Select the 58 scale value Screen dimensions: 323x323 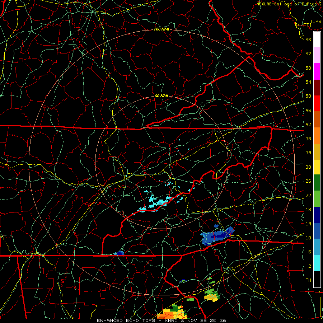[308, 68]
